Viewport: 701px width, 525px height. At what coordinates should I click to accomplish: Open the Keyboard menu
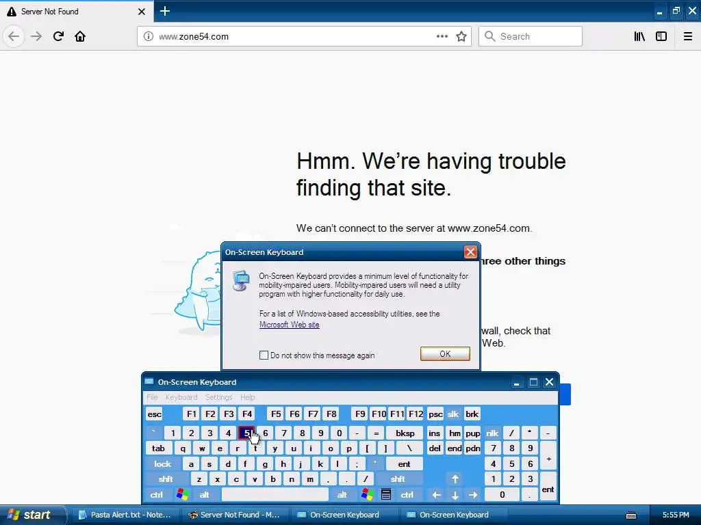pos(181,397)
